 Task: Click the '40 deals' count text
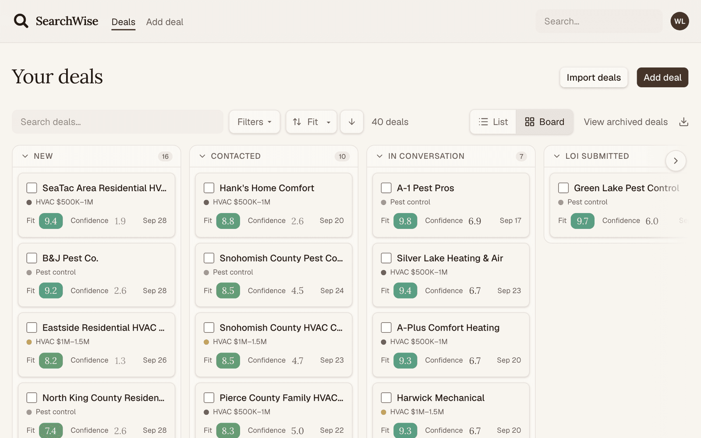tap(390, 122)
